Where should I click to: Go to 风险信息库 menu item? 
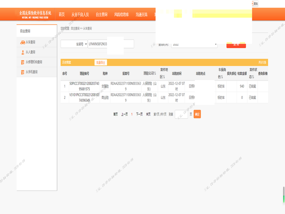121,15
